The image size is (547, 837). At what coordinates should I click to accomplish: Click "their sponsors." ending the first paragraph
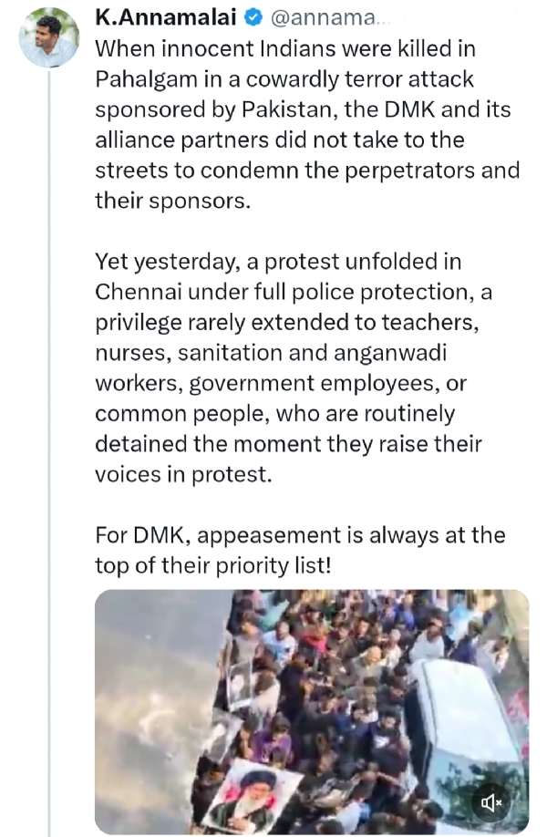coord(171,201)
